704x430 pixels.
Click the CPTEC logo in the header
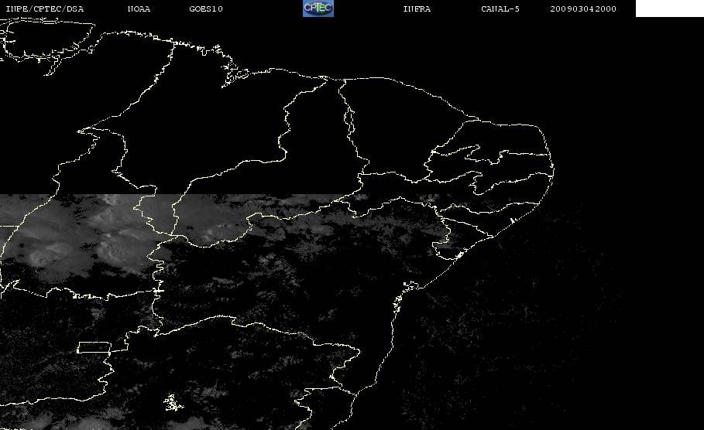318,9
